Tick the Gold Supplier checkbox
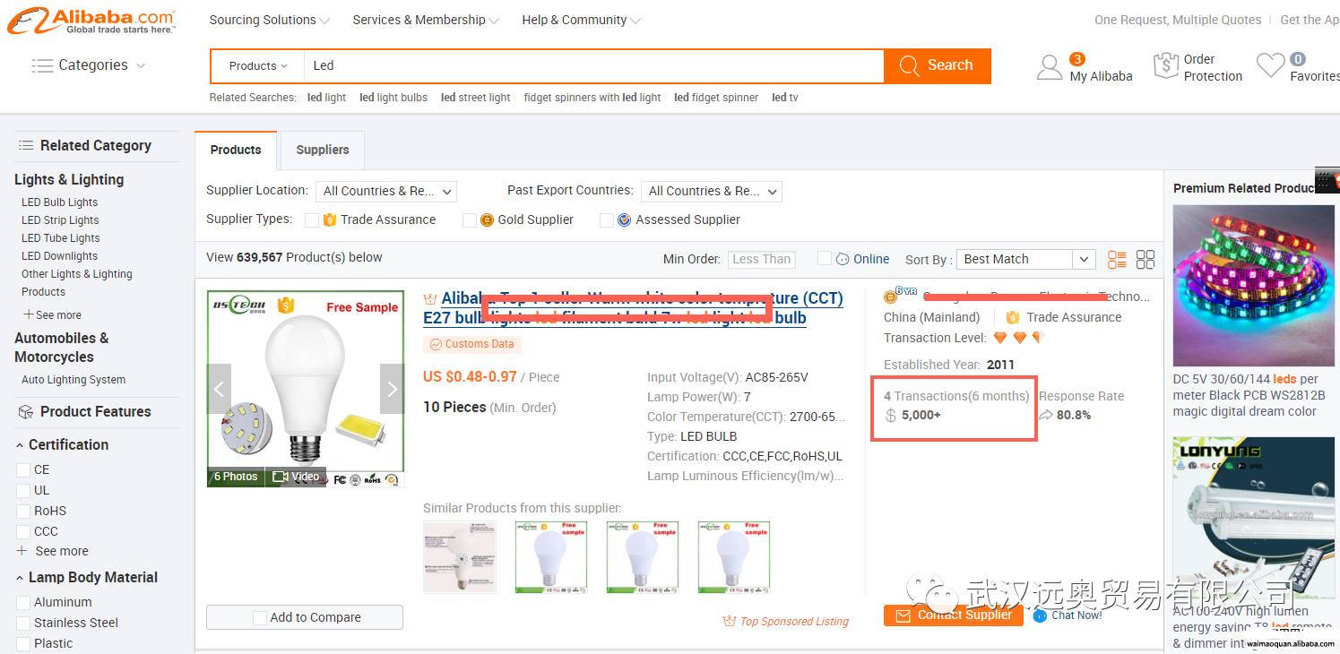This screenshot has height=654, width=1340. (469, 220)
